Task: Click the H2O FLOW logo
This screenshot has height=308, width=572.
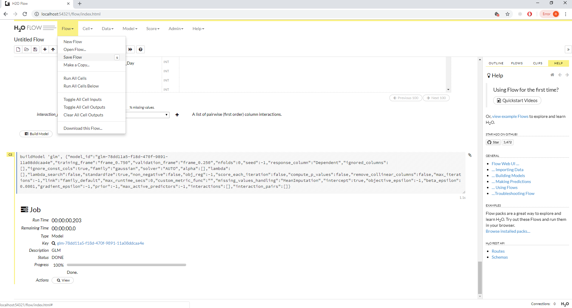Action: tap(35, 28)
